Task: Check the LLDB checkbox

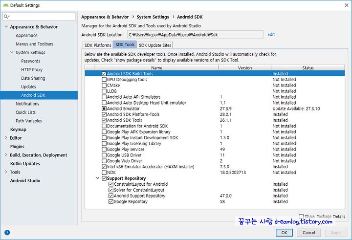Action: [x=104, y=91]
